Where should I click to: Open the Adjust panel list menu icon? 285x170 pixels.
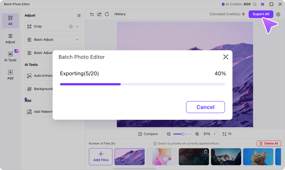79,16
